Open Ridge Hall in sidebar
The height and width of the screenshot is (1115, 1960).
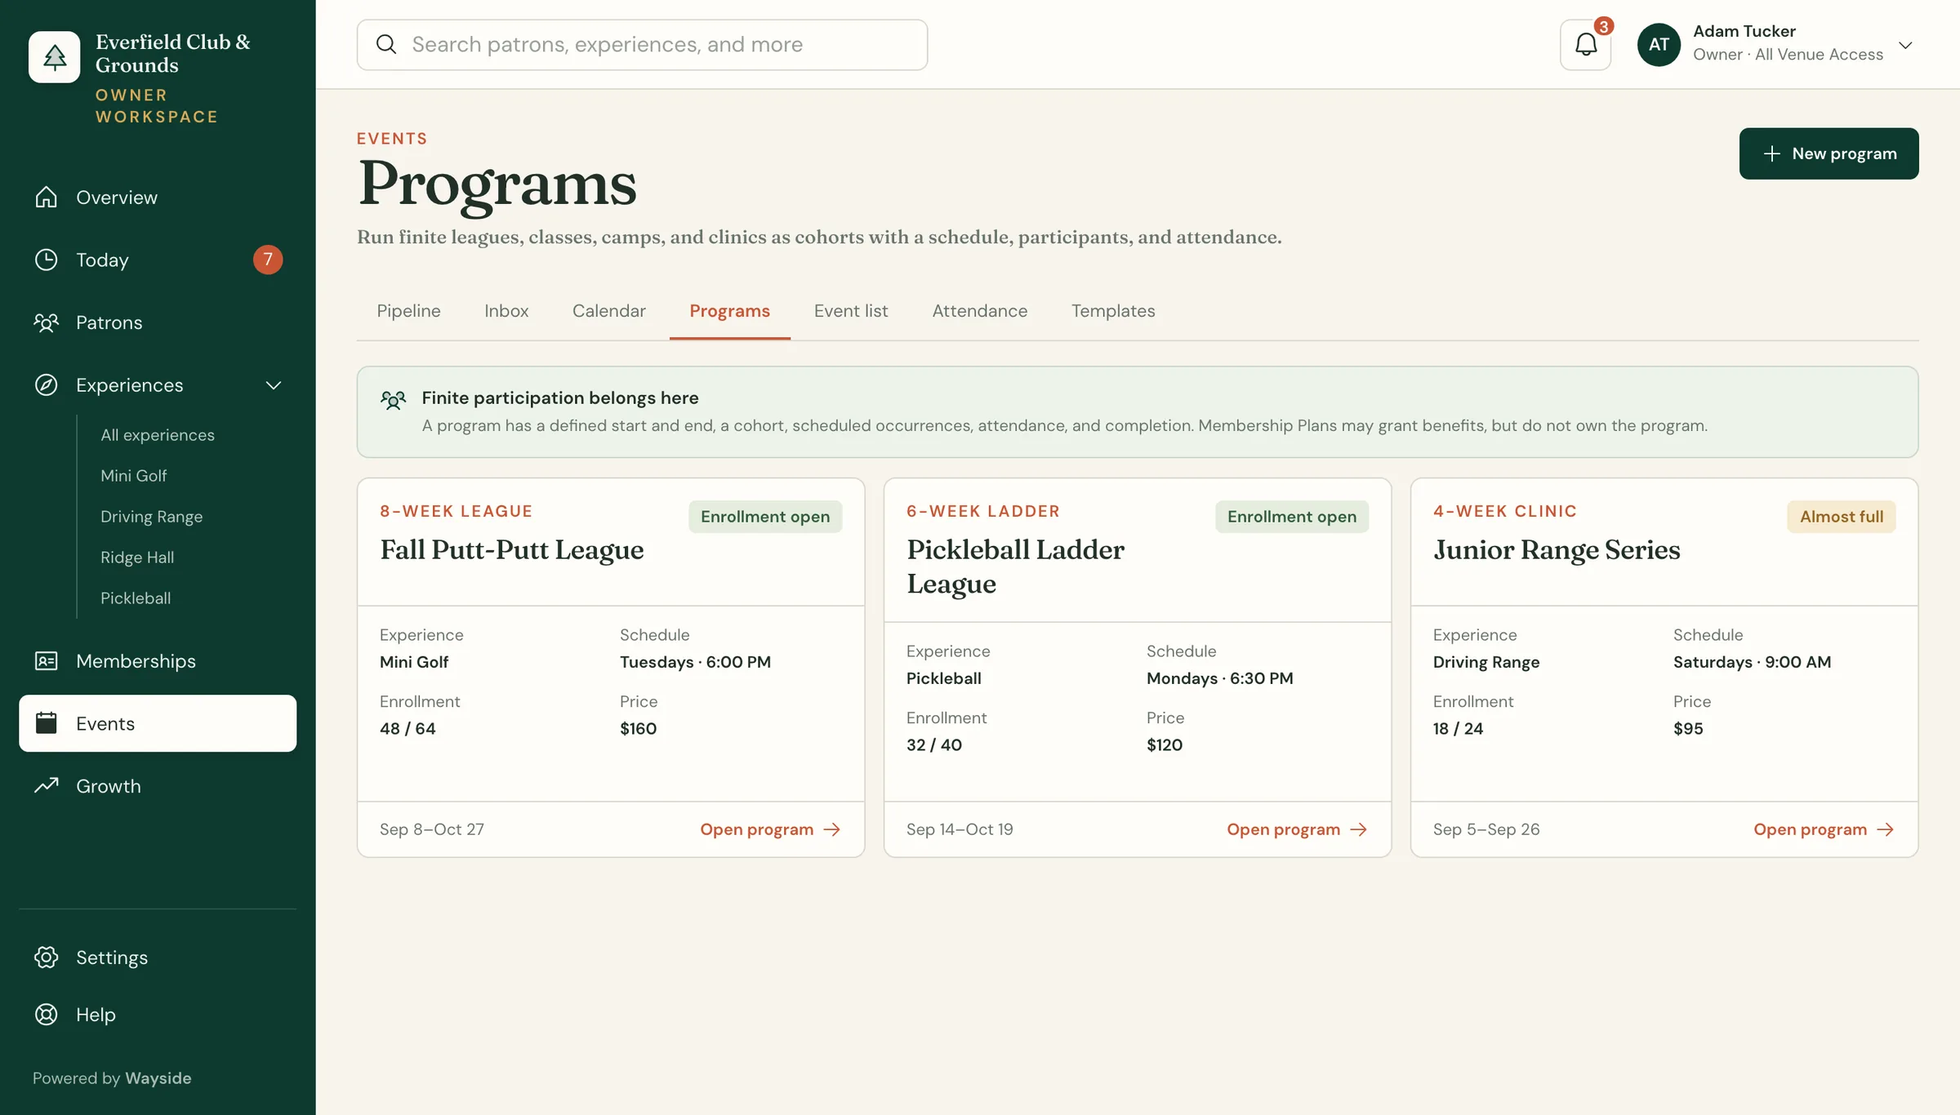pyautogui.click(x=137, y=557)
